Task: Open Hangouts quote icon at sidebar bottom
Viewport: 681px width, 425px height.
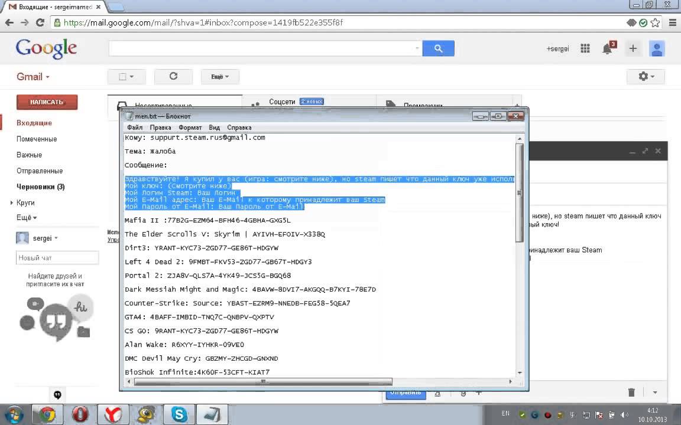Action: point(57,395)
